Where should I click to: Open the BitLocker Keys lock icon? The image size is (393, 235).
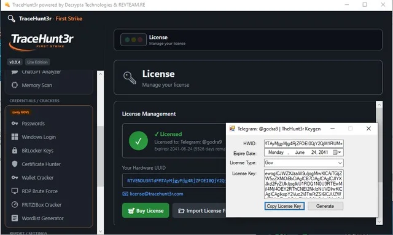tap(15, 150)
